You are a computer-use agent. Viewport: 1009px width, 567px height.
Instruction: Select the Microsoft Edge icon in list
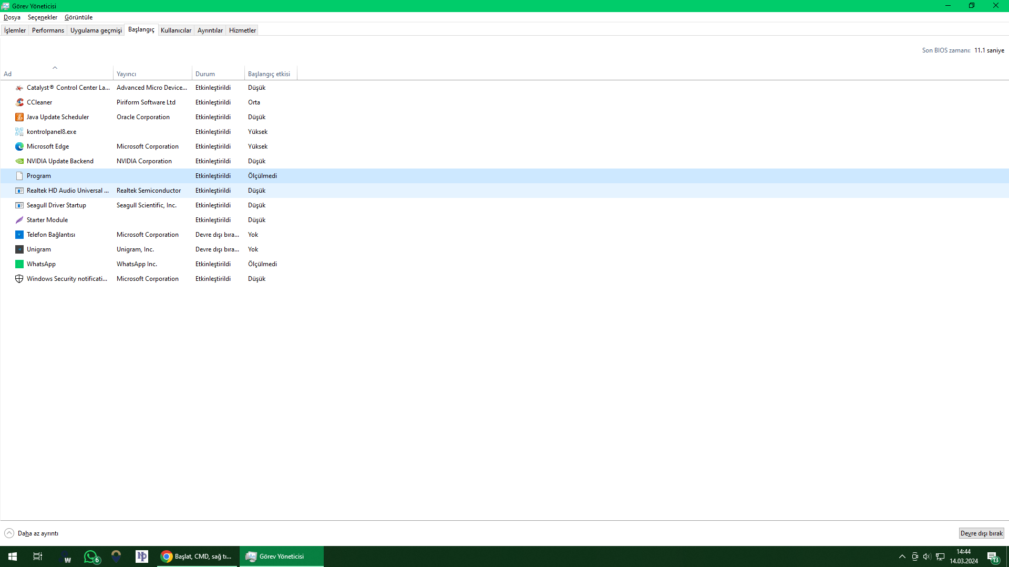click(x=19, y=146)
